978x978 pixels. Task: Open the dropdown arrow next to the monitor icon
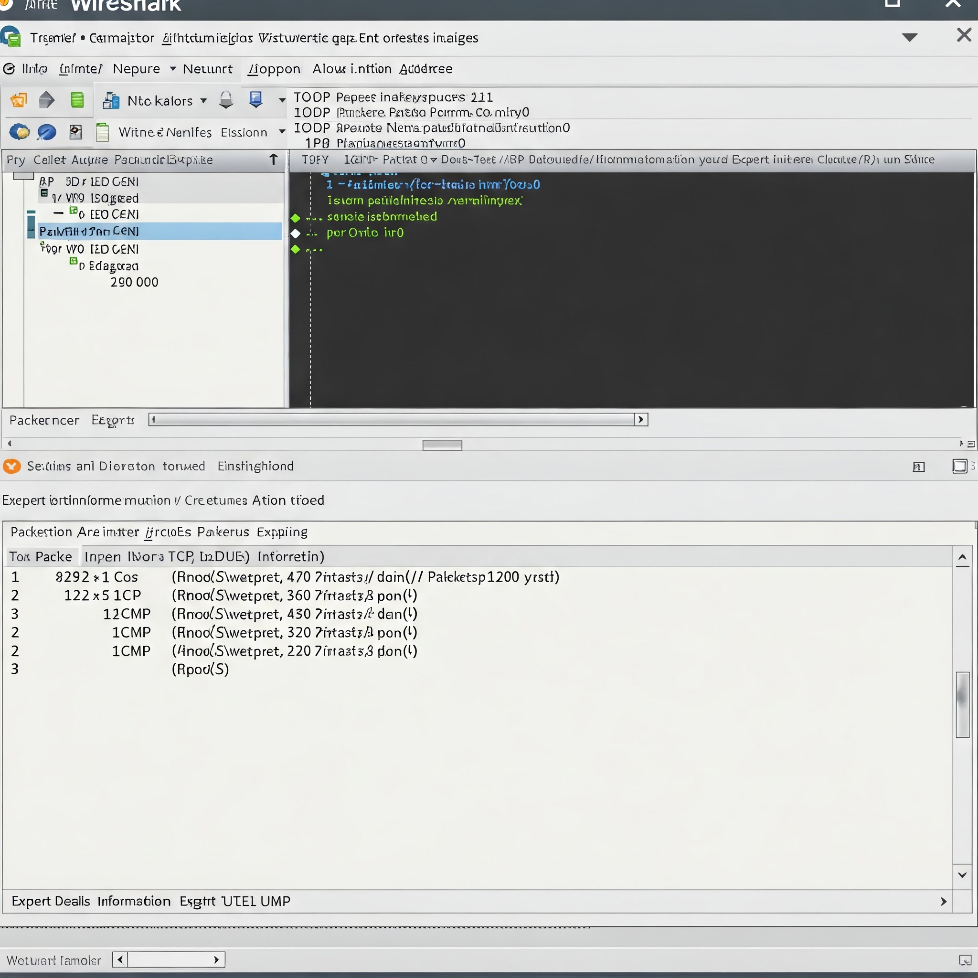282,100
